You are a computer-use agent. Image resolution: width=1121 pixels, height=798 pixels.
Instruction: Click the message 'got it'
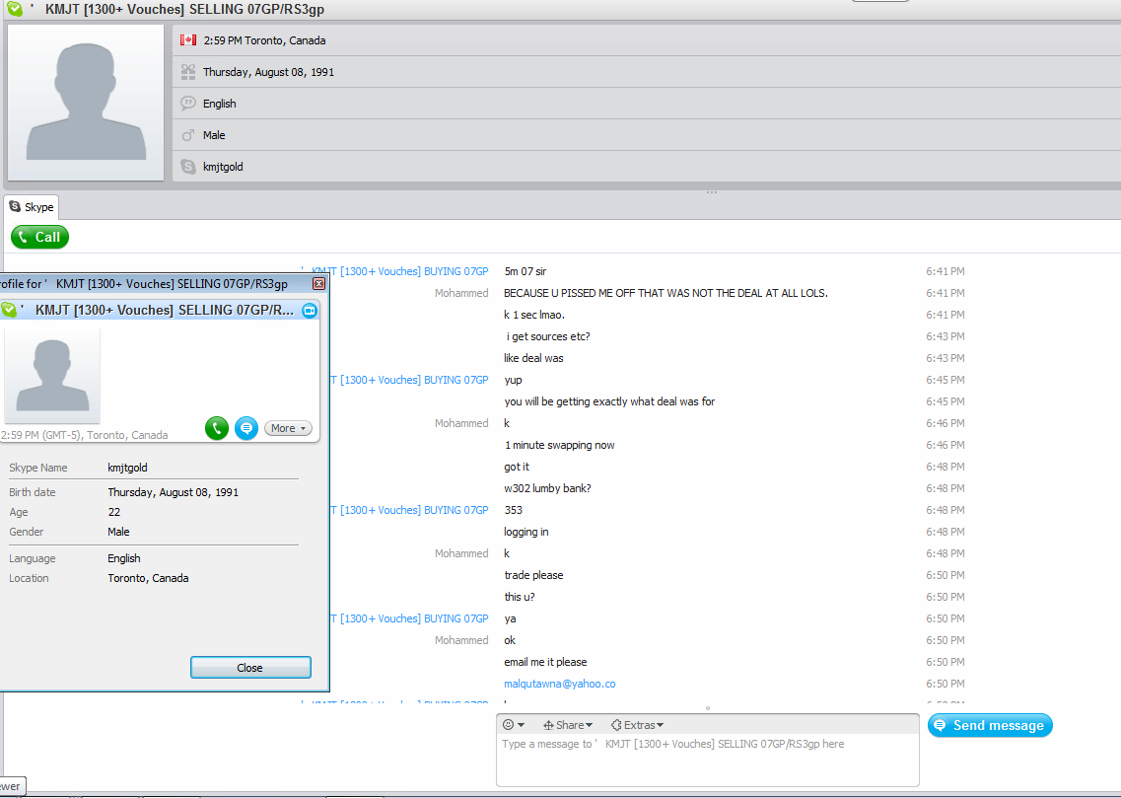click(517, 467)
